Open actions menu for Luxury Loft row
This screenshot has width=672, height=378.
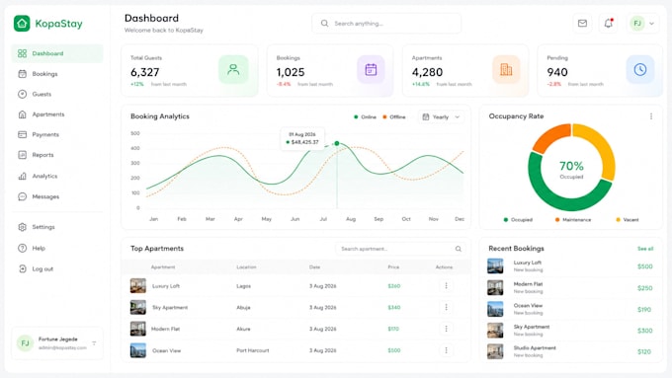click(x=446, y=285)
